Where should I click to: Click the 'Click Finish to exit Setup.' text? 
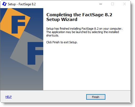pos(62,42)
